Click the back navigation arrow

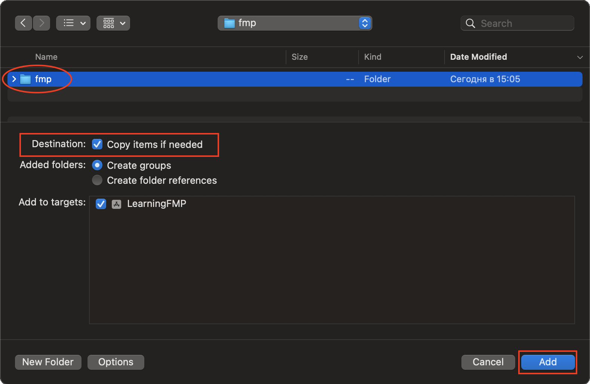point(23,23)
